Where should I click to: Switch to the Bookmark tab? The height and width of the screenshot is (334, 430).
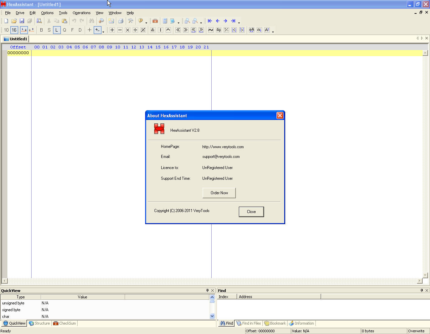pos(275,323)
